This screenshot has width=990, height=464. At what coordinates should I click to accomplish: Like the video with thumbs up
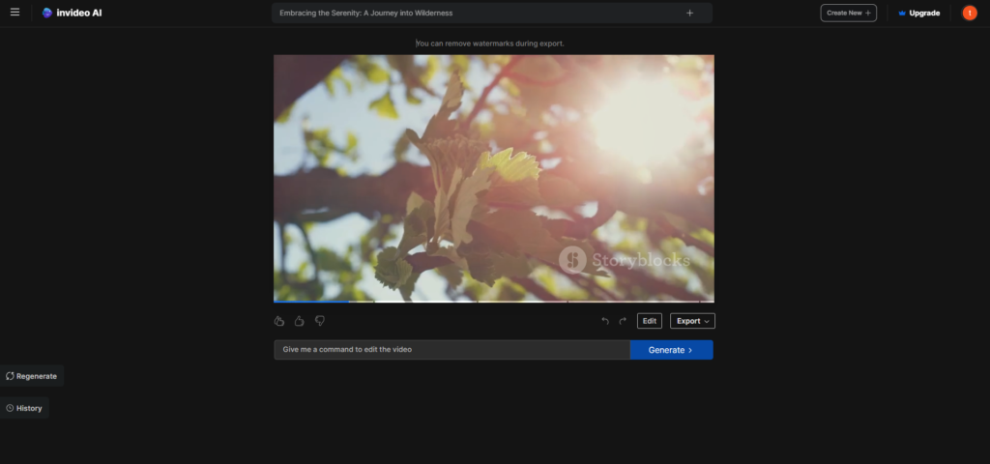tap(300, 321)
